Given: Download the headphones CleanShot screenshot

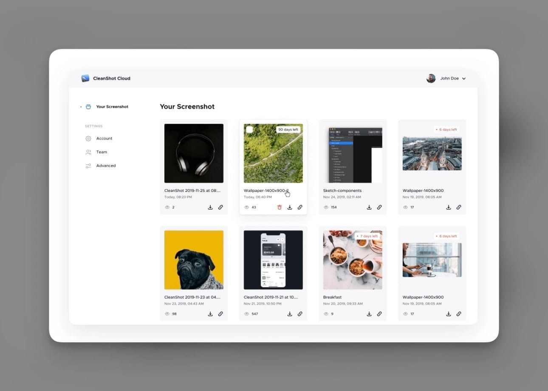Looking at the screenshot, I should (210, 207).
